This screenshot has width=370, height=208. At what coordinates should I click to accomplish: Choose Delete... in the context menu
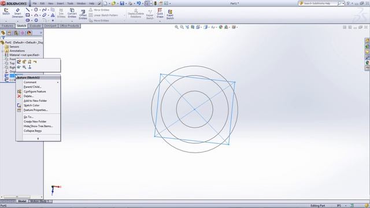(28, 96)
